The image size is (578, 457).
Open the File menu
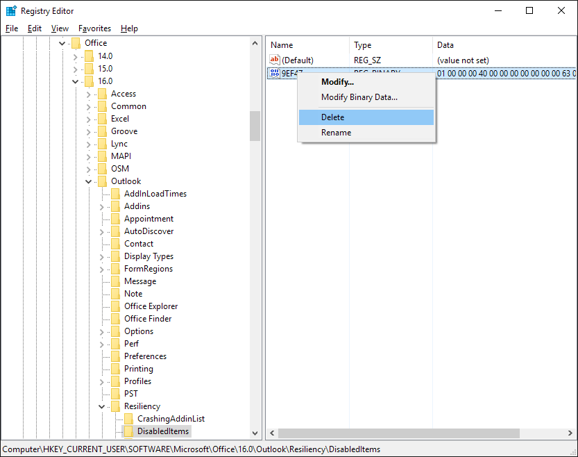(x=12, y=28)
